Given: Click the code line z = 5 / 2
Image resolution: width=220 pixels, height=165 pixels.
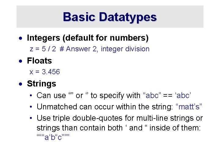Looking at the screenshot, I should (x=43, y=49).
